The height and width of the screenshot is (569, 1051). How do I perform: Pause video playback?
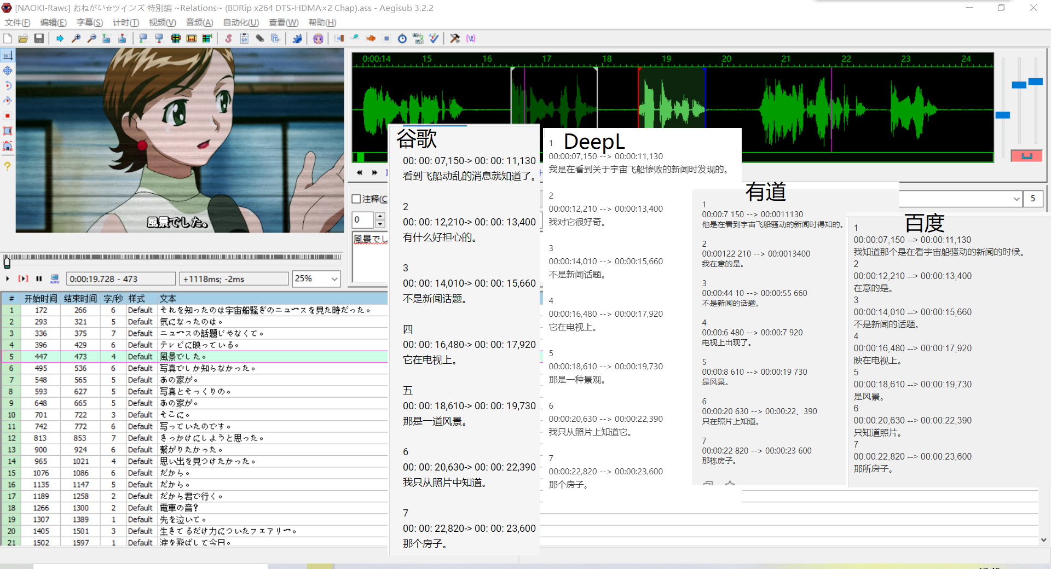[x=39, y=279]
